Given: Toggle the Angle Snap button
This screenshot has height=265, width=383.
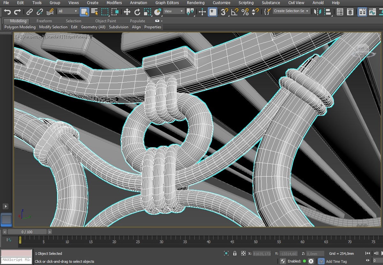Looking at the screenshot, I should (235, 12).
